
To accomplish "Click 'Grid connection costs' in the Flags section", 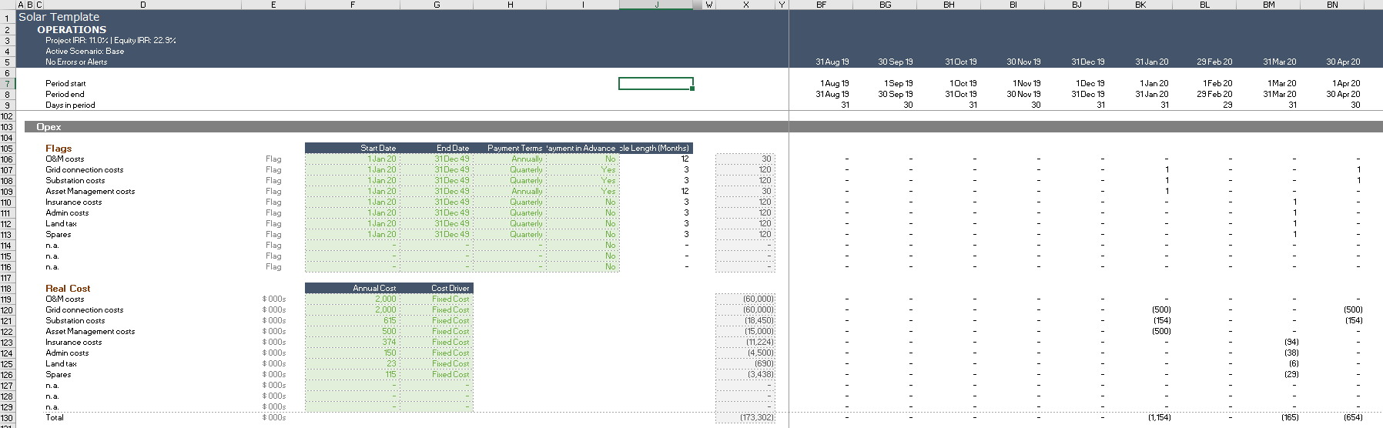I will [x=84, y=169].
